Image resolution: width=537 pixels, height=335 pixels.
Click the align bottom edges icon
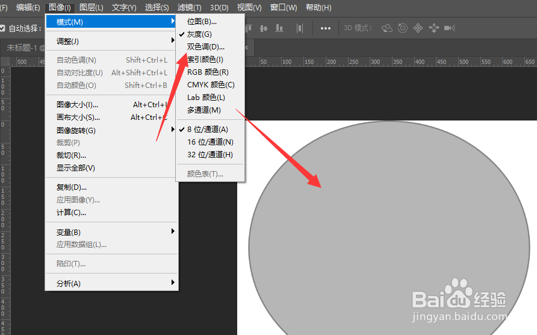(279, 28)
